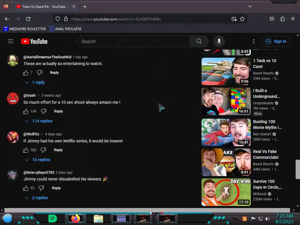The height and width of the screenshot is (225, 300).
Task: Go back with browser back arrow
Action: coord(7,19)
